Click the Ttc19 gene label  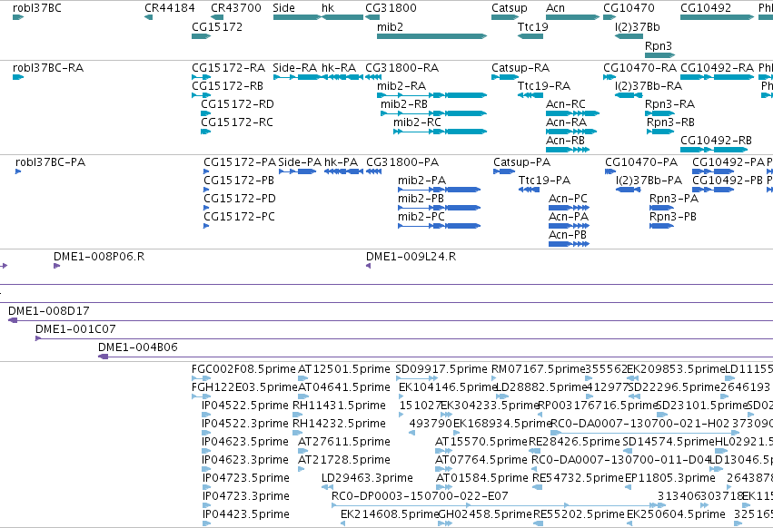[x=533, y=26]
